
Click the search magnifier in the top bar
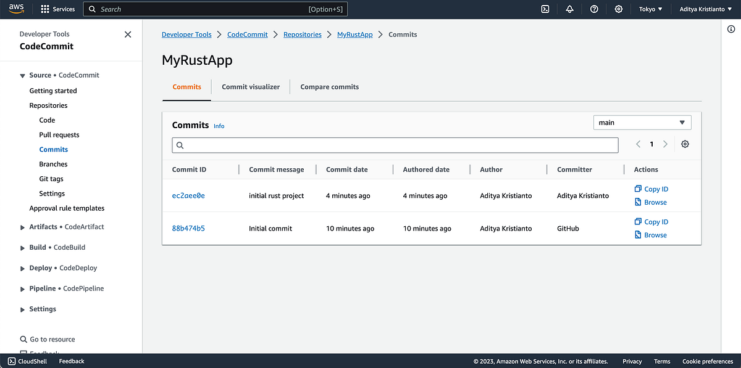(x=91, y=9)
